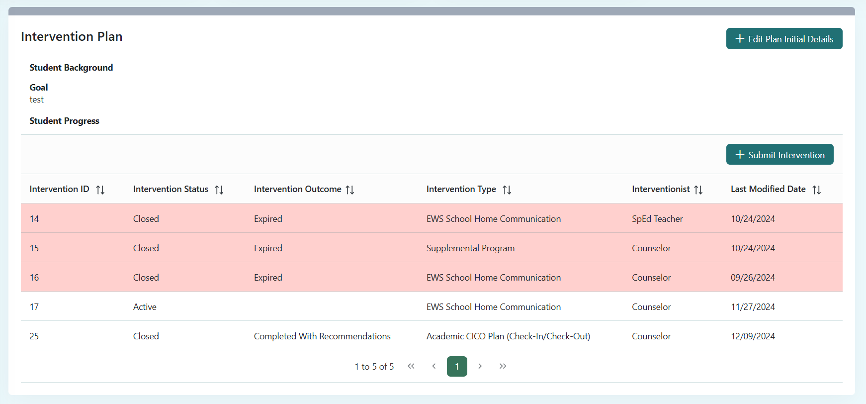Sort by Last Modified Date icon
This screenshot has width=866, height=404.
coord(816,190)
